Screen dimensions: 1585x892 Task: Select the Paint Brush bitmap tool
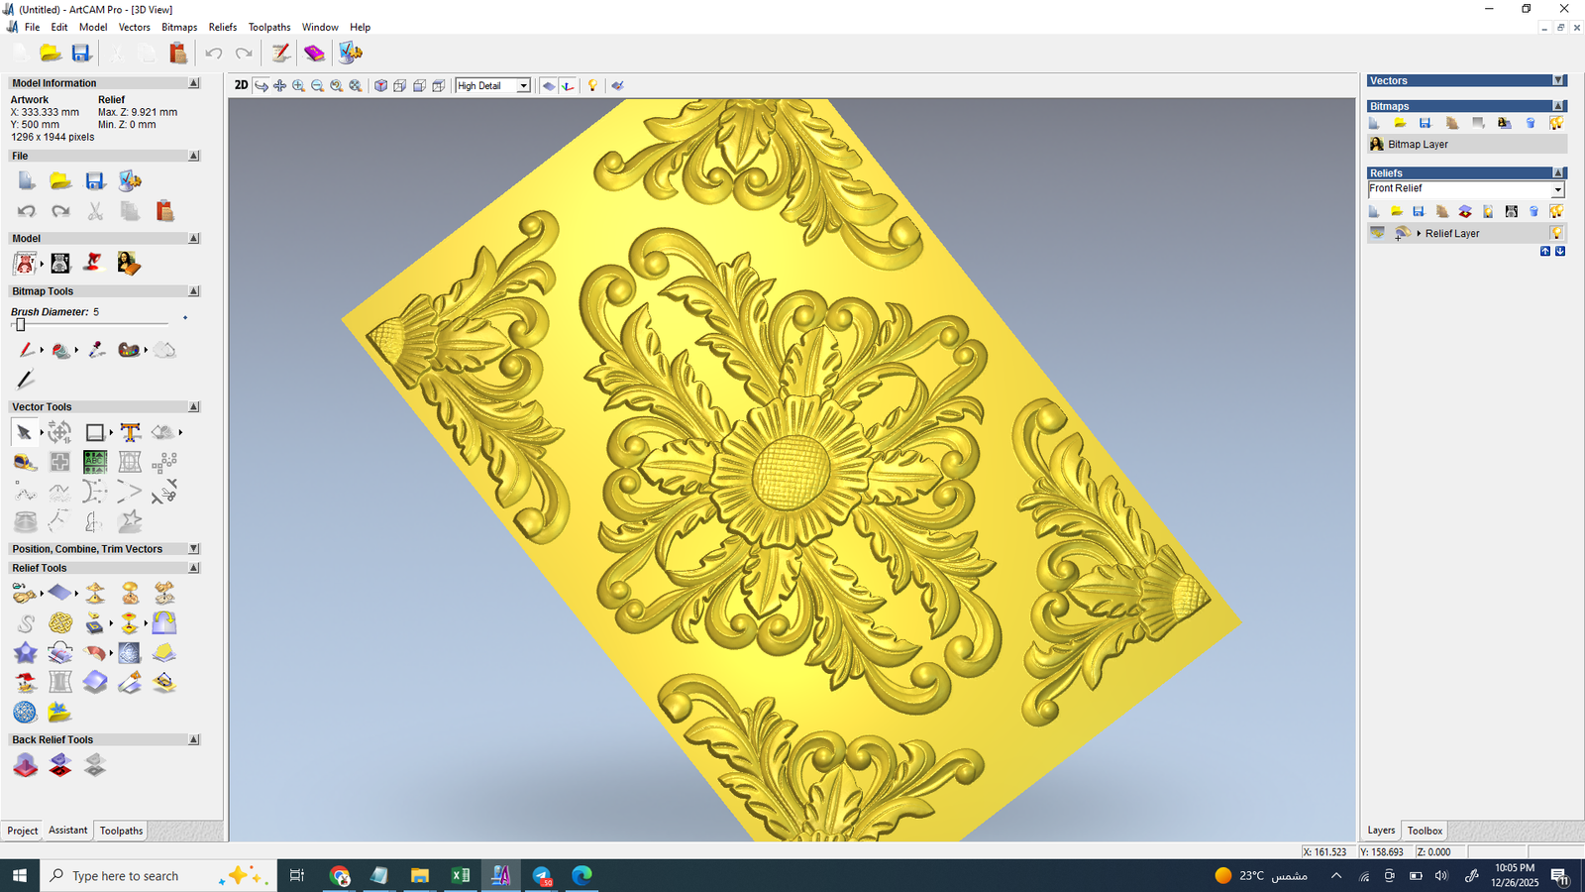26,350
